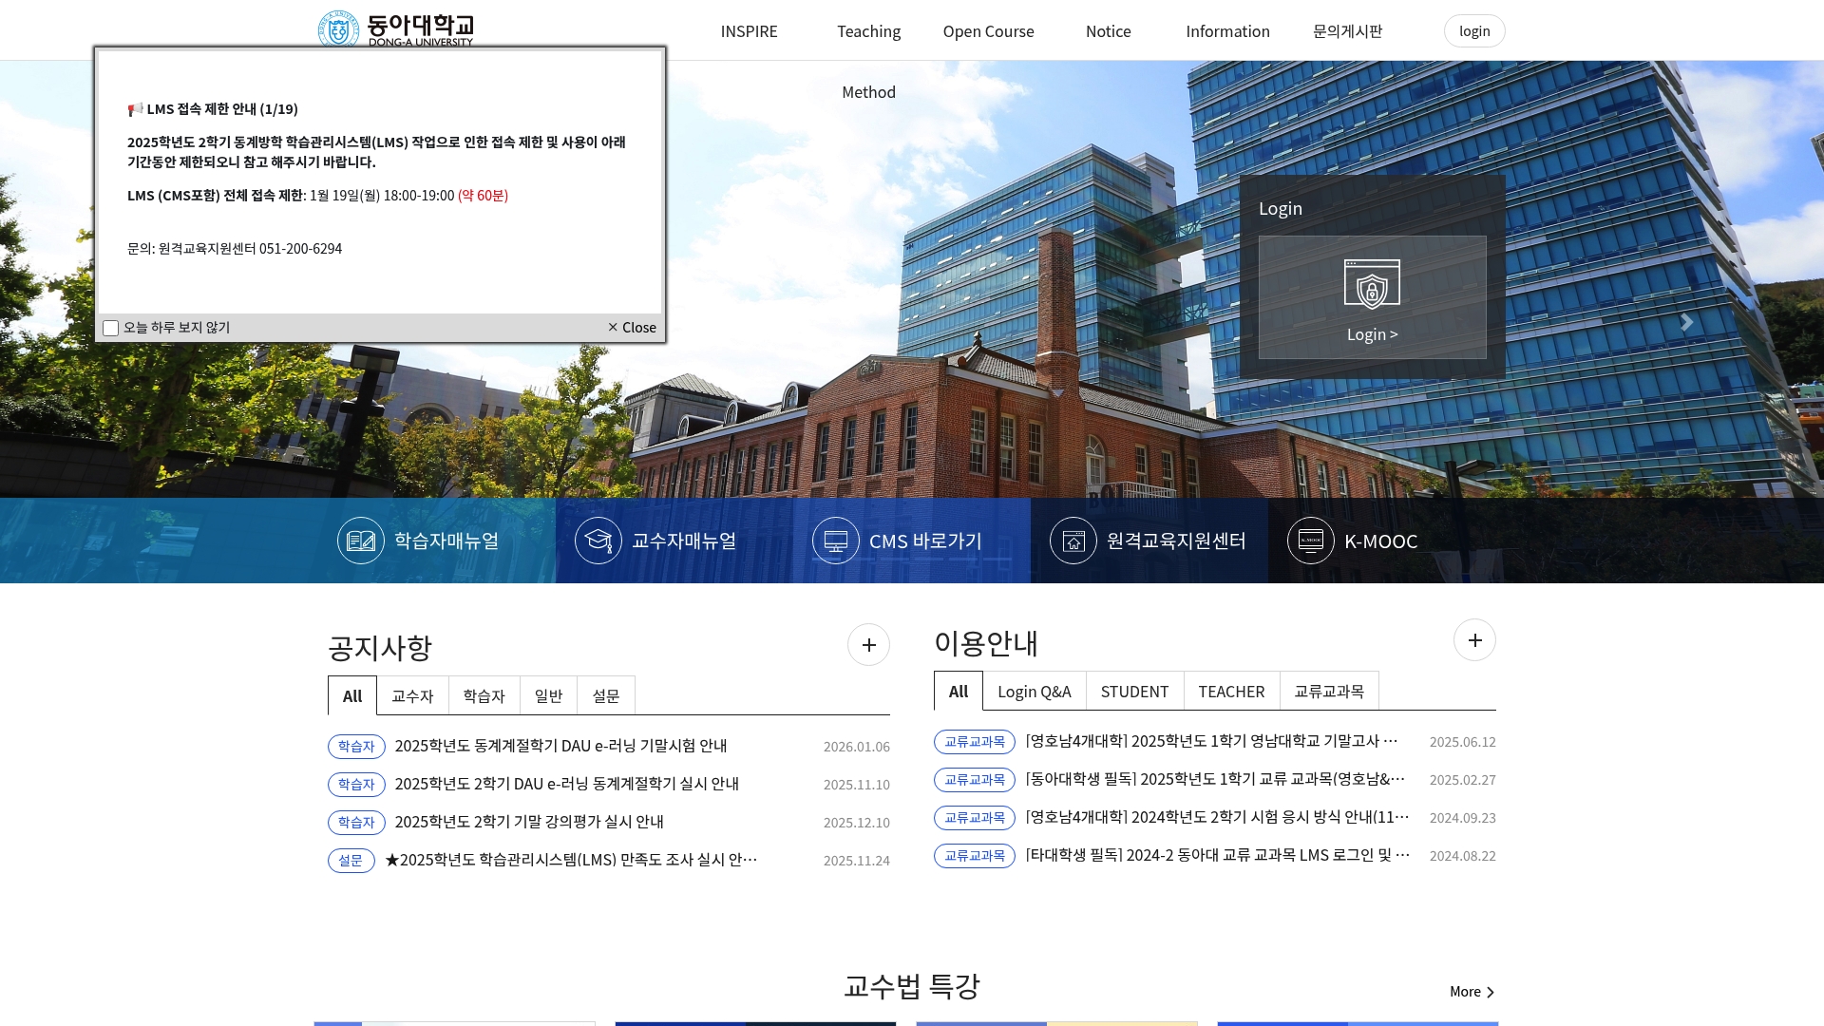This screenshot has height=1026, width=1824.
Task: Open the Teaching menu
Action: coord(867,30)
